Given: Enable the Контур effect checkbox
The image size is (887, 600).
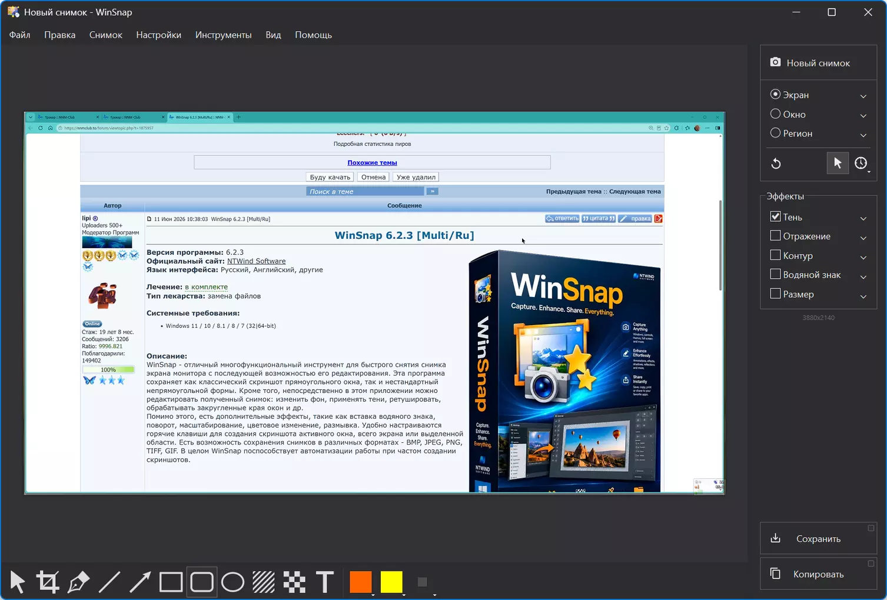Looking at the screenshot, I should [x=775, y=255].
